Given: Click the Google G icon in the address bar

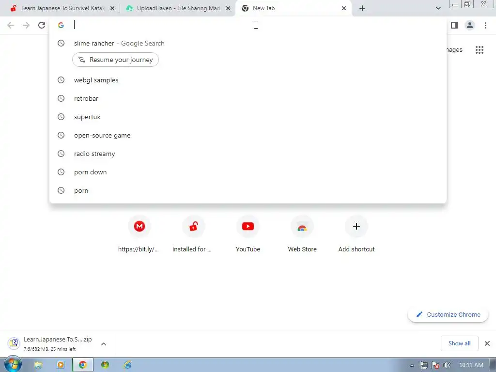Looking at the screenshot, I should [x=61, y=25].
